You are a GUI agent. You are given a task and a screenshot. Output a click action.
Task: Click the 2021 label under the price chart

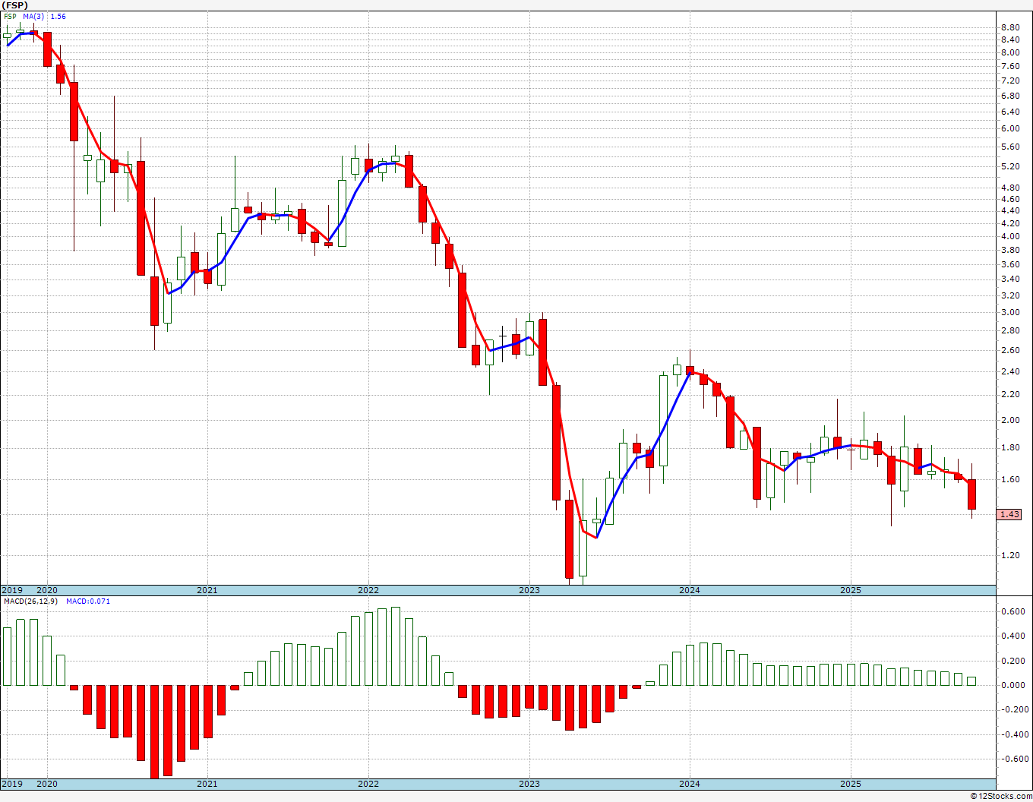[207, 590]
